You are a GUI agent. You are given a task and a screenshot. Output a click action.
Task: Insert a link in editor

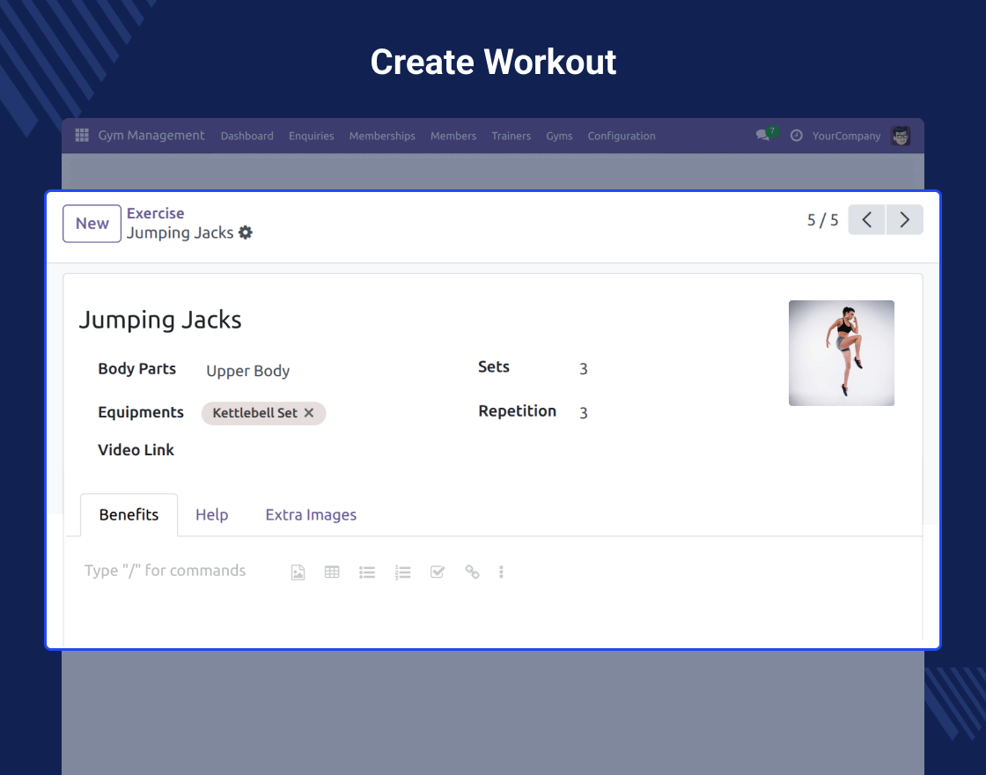coord(472,572)
